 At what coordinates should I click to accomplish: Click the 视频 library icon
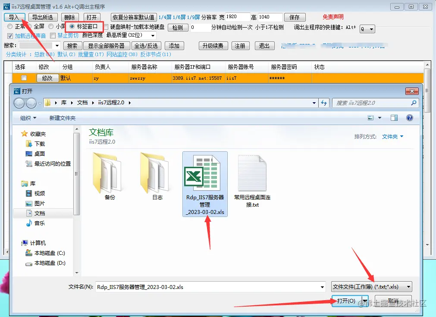click(28, 193)
